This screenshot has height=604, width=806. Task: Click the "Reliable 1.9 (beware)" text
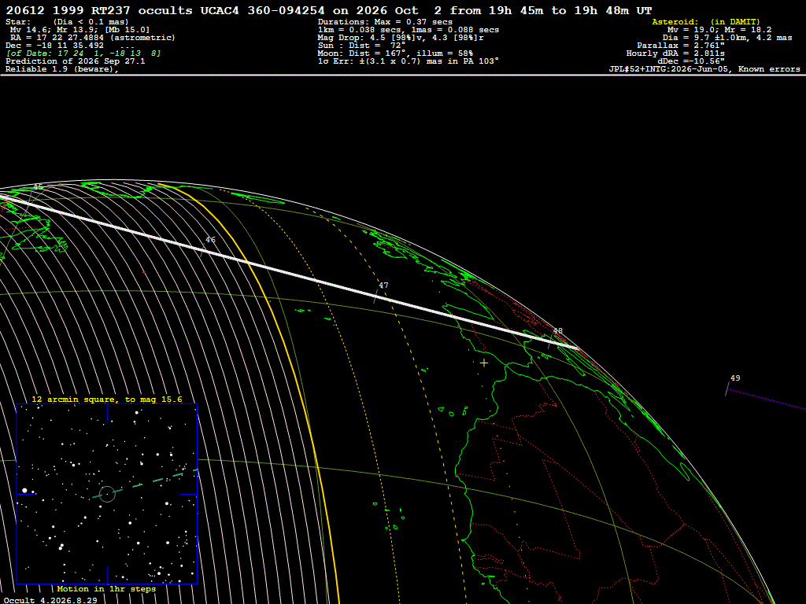(62, 69)
